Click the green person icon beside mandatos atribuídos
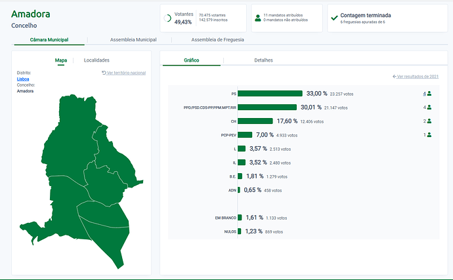 coord(257,18)
